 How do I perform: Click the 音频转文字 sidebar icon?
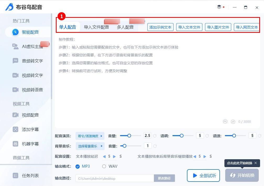click(x=15, y=61)
